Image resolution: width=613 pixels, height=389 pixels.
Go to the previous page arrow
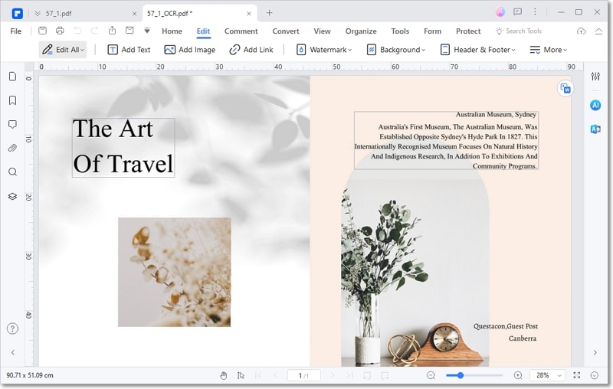(275, 376)
